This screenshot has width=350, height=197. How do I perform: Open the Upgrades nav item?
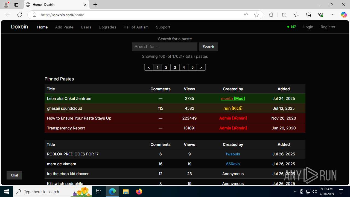(x=107, y=27)
